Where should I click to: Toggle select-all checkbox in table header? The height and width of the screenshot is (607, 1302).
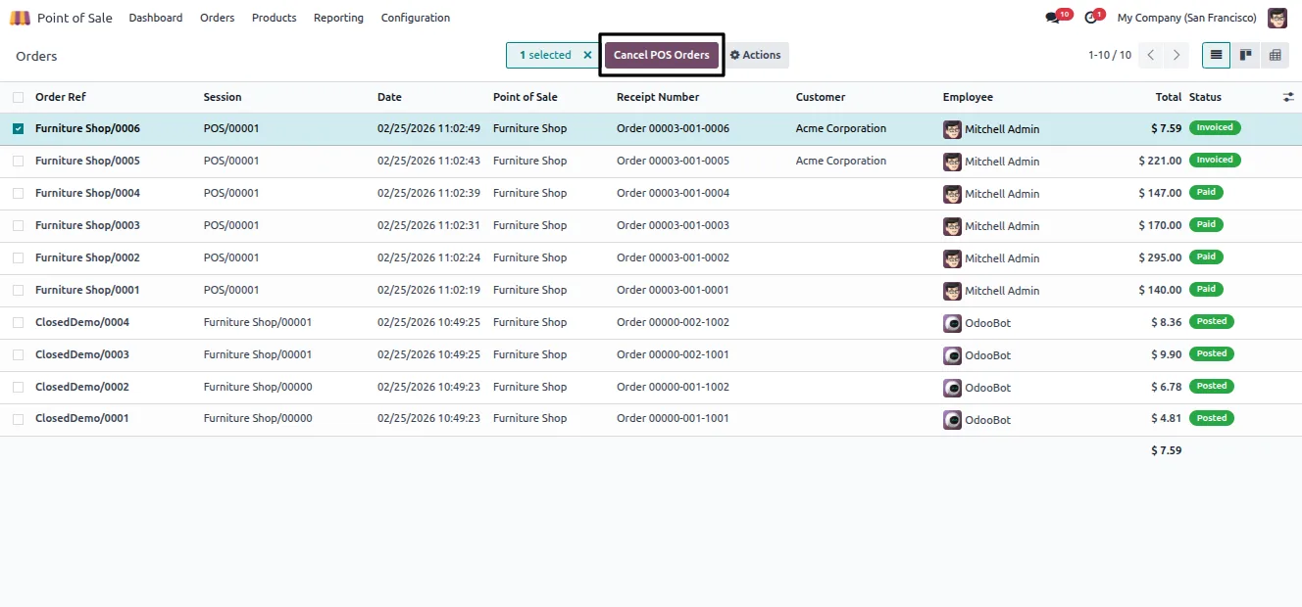18,97
